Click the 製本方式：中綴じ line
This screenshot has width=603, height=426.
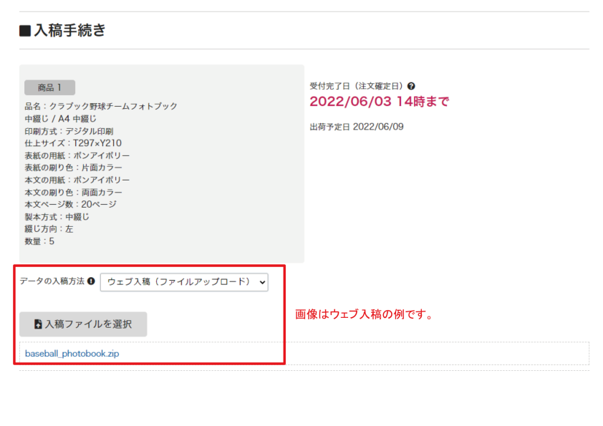[57, 217]
